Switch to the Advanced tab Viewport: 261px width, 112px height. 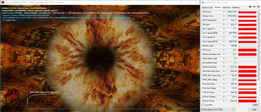click(x=226, y=8)
